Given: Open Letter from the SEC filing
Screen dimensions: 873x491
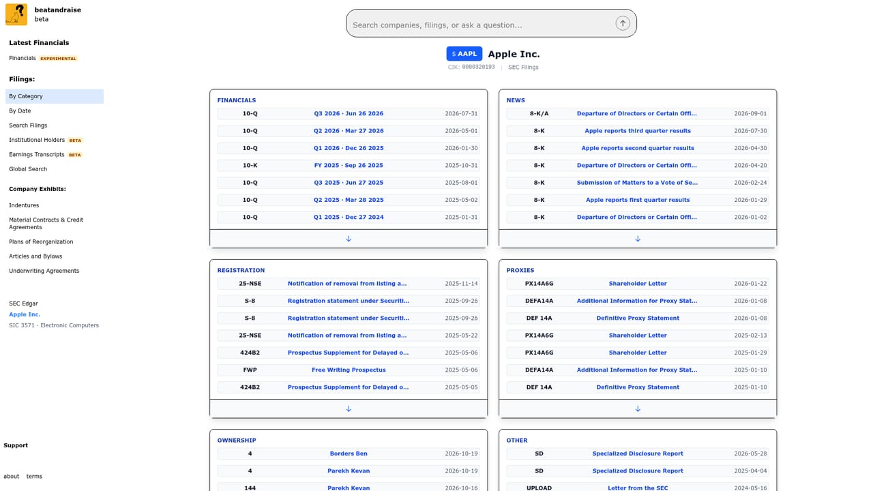Looking at the screenshot, I should [x=638, y=488].
